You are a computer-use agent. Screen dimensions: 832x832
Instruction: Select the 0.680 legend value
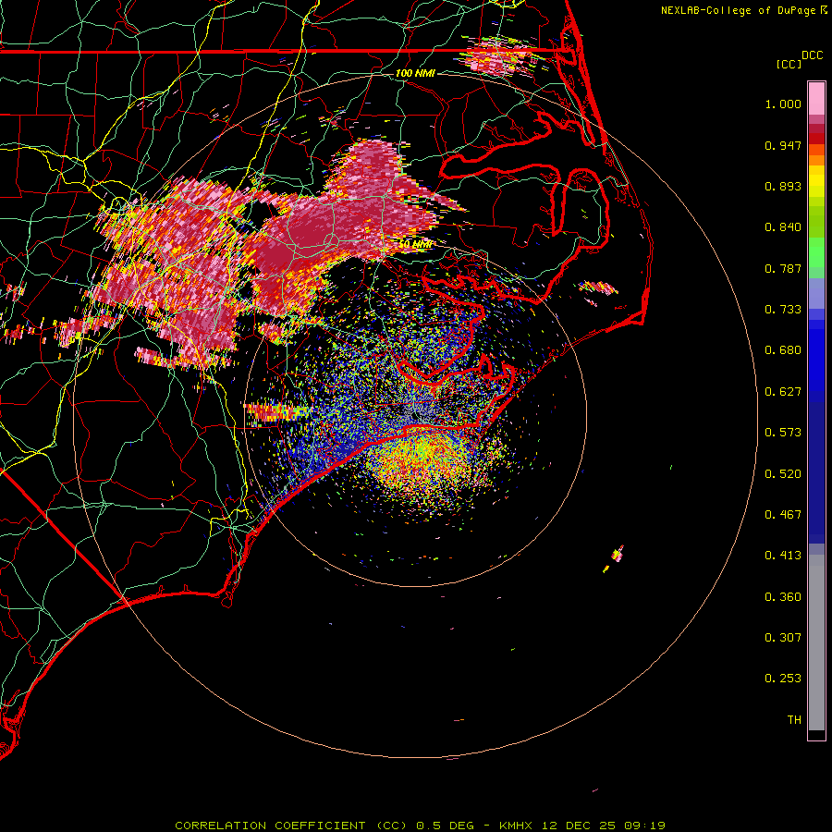point(783,350)
